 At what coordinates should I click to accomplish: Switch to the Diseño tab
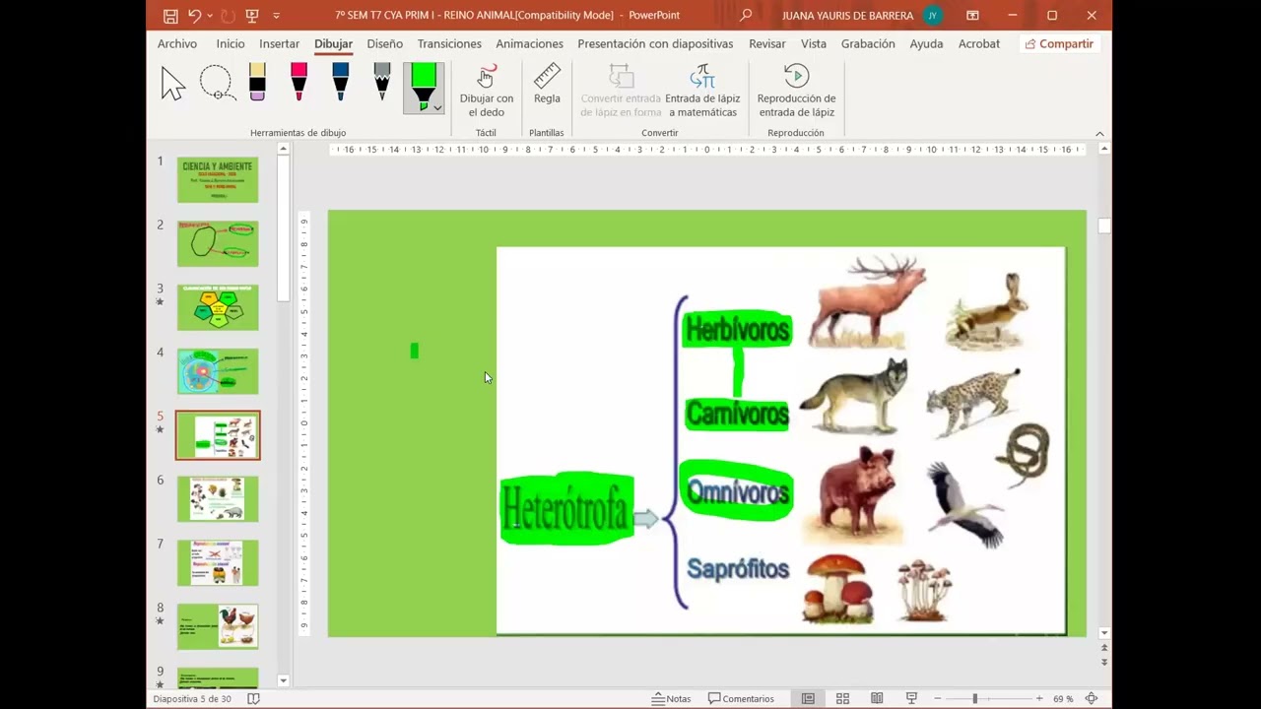point(384,43)
